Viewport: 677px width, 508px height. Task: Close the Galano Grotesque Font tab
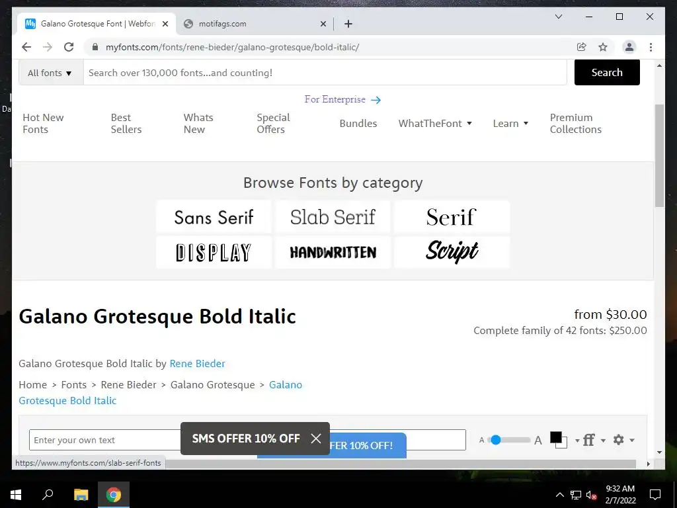click(165, 24)
